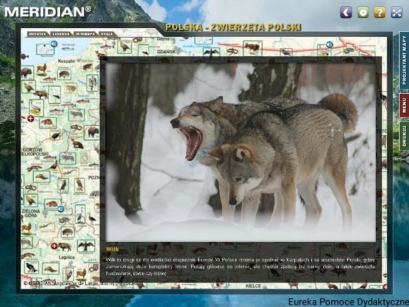The image size is (409, 307).
Task: Click the sound icon near Gdańsk coast
Action: 329,45
